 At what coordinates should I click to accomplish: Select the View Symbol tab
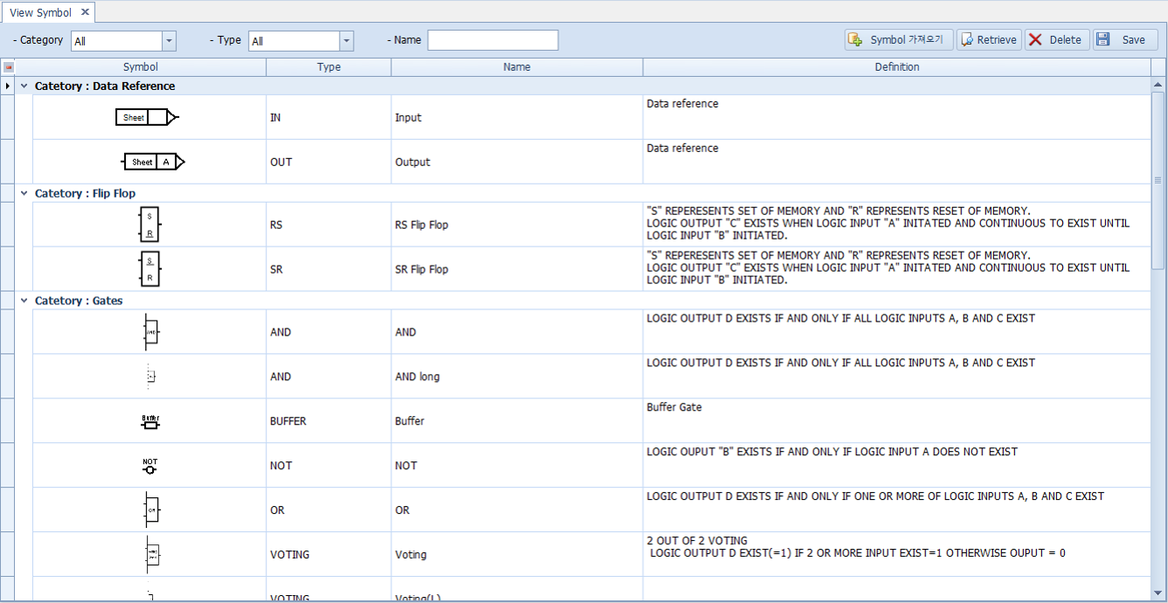click(x=40, y=12)
